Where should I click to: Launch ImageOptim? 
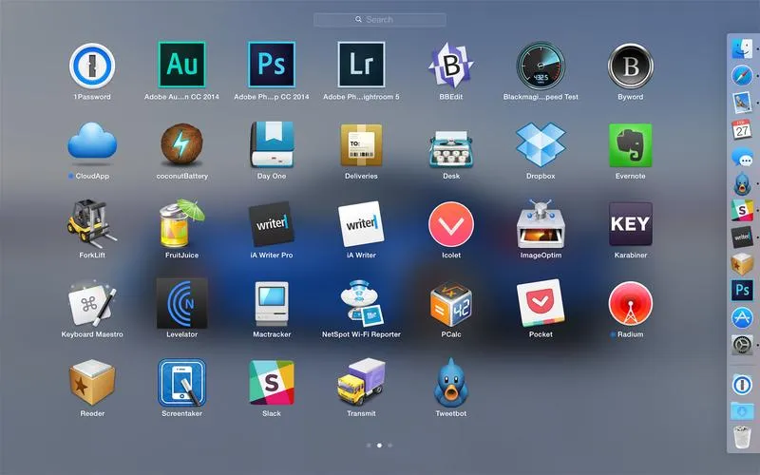(541, 223)
